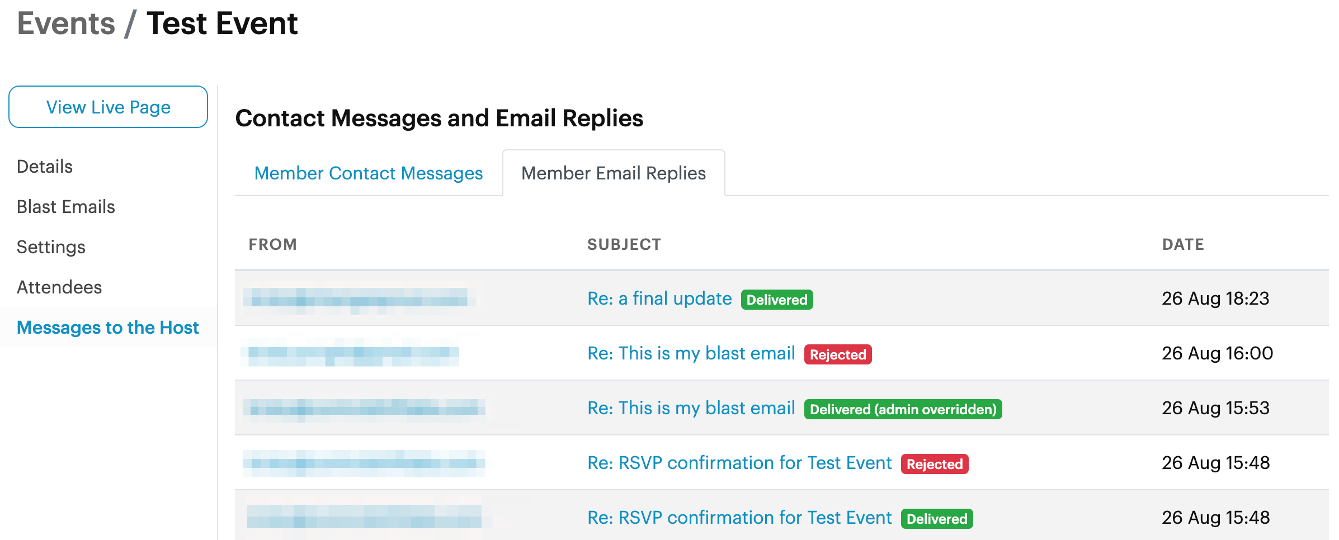Open the Attendees page

[59, 287]
